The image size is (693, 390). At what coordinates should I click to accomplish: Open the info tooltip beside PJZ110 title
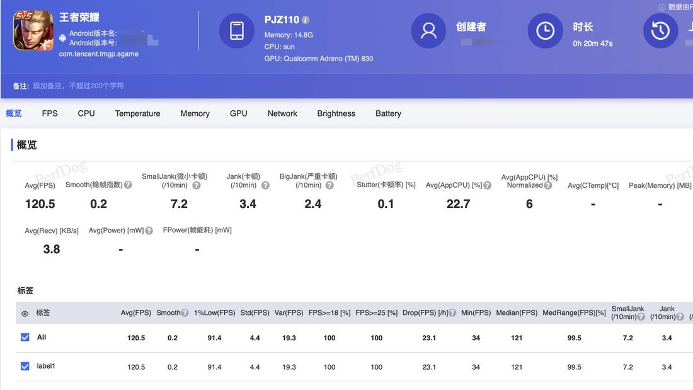(x=307, y=19)
